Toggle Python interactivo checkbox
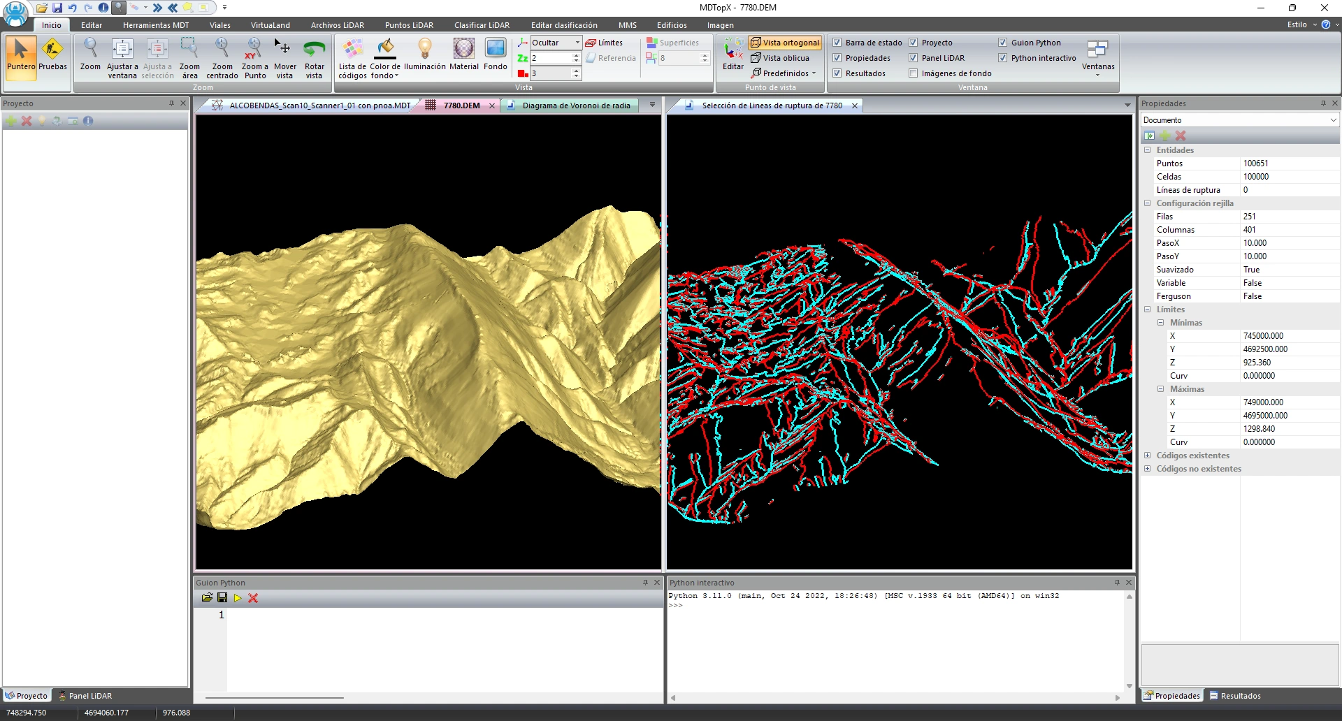This screenshot has width=1342, height=721. pos(1002,58)
